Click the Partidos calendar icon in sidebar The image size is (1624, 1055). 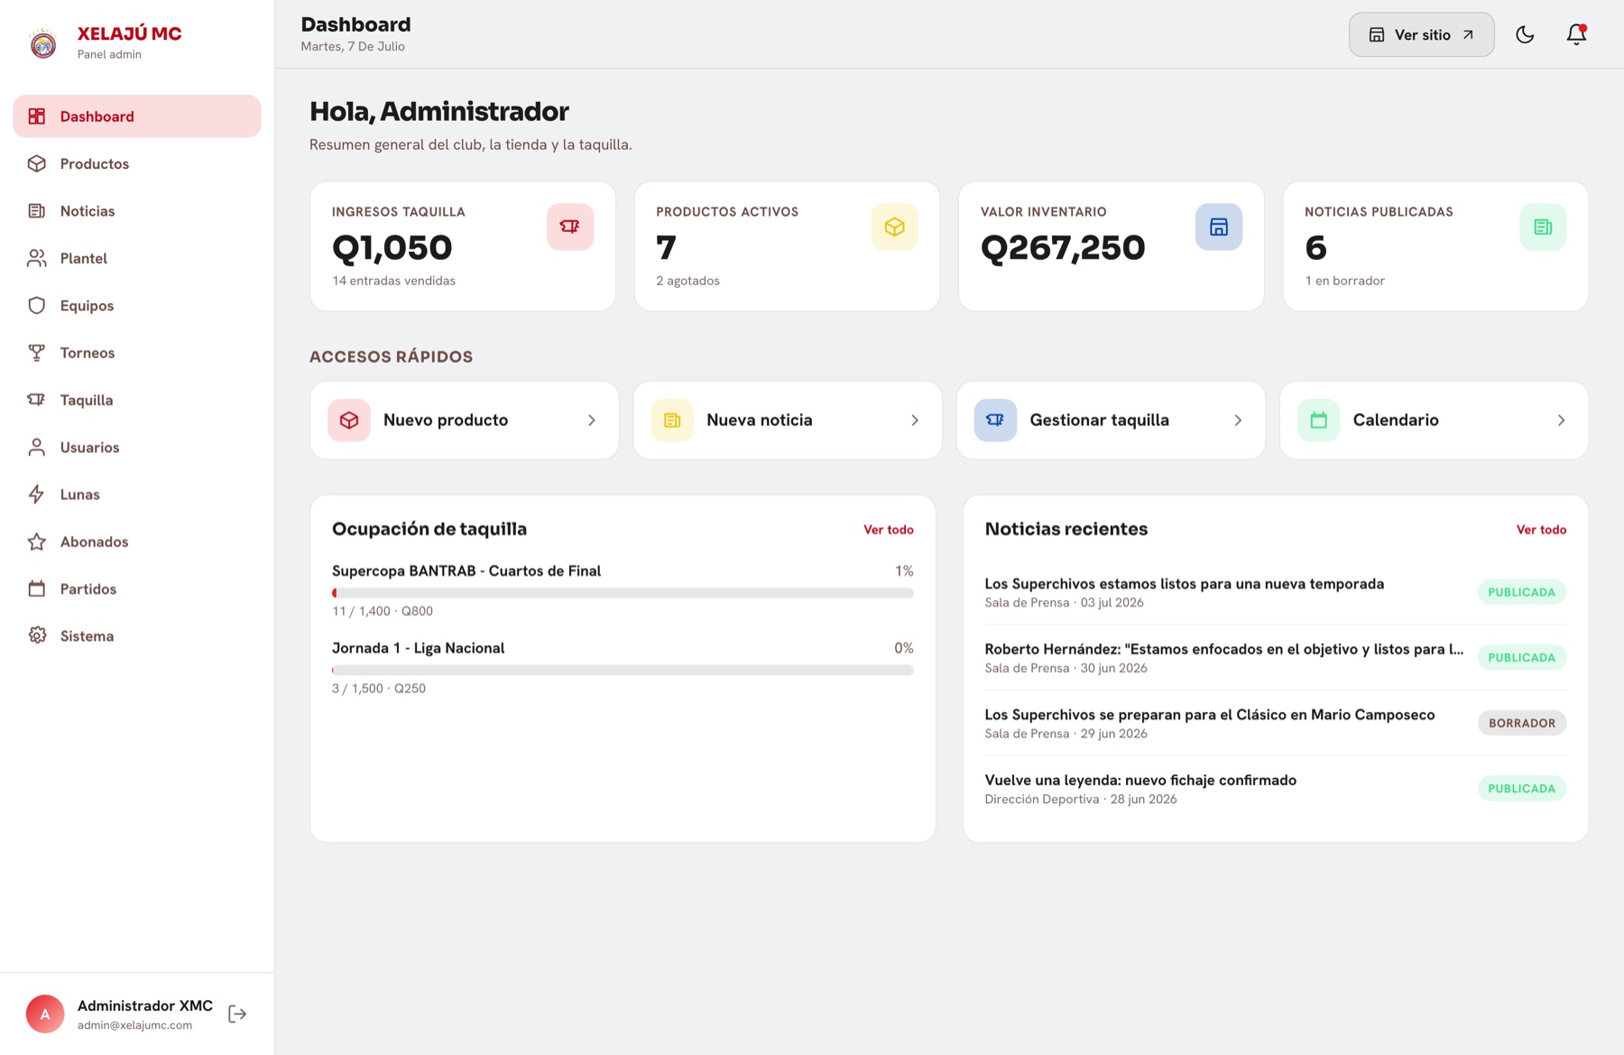click(37, 589)
